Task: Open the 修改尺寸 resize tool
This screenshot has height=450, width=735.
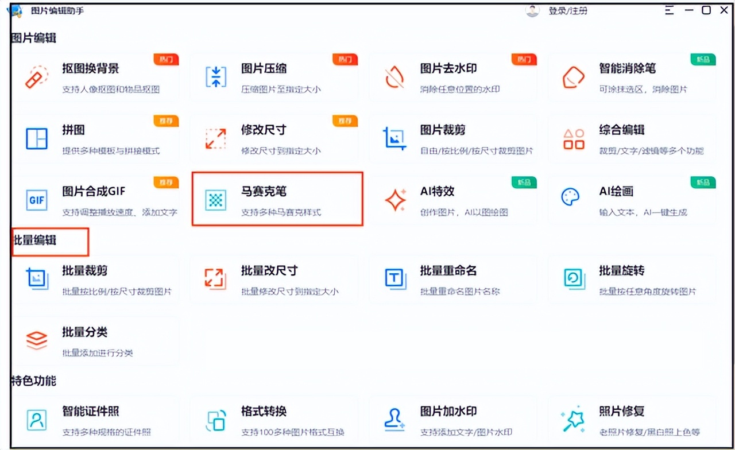Action: click(x=215, y=138)
